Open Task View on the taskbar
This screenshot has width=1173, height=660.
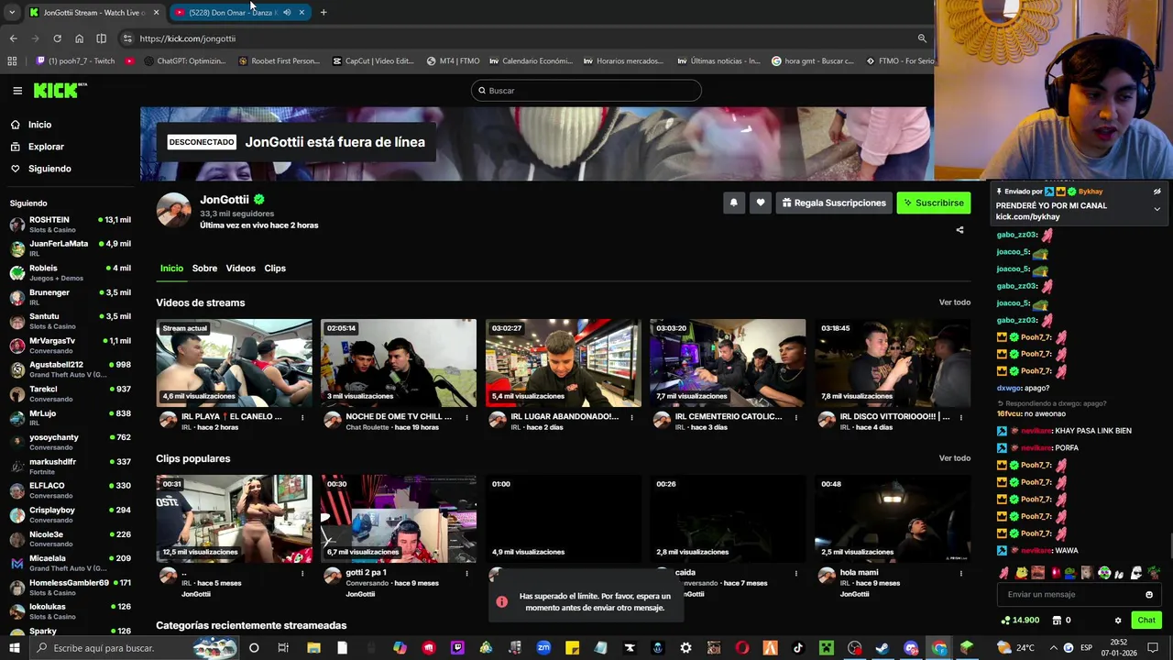(283, 648)
